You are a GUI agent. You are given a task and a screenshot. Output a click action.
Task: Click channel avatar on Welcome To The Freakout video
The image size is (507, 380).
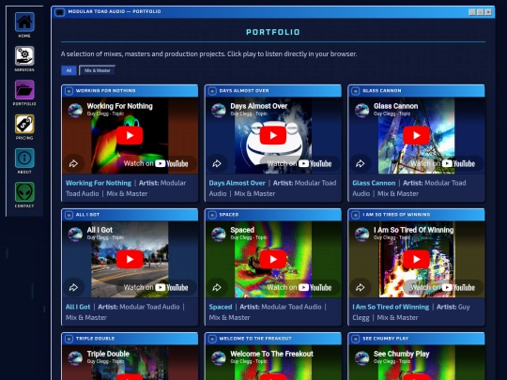point(219,358)
